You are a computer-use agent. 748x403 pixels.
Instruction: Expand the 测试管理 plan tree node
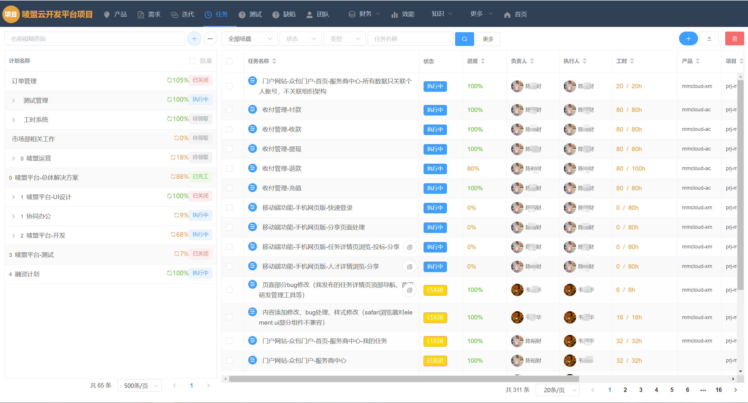[13, 101]
